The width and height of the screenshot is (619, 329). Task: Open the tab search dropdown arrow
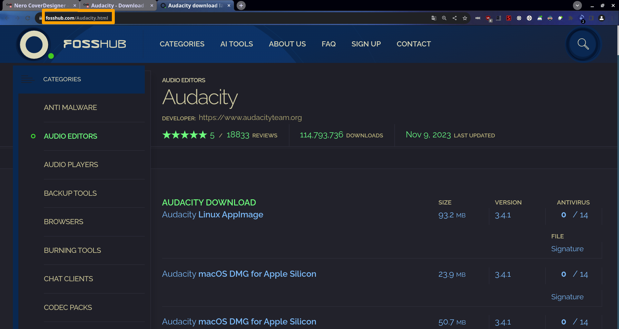[577, 5]
